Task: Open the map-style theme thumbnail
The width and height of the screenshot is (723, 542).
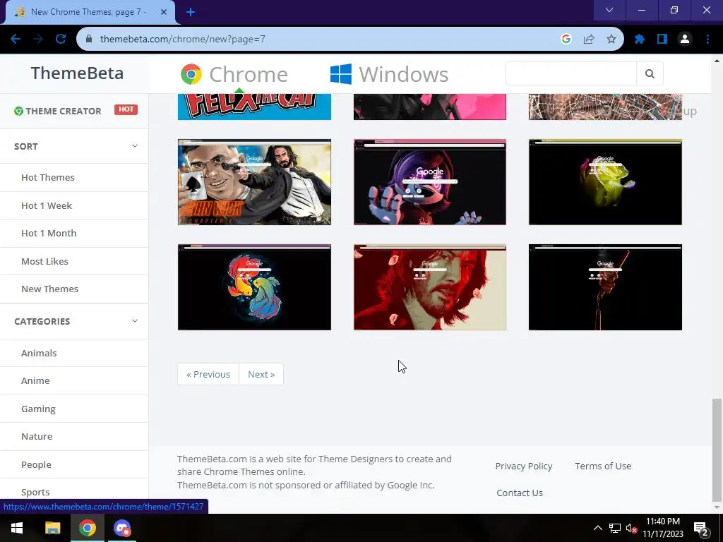Action: pos(605,107)
